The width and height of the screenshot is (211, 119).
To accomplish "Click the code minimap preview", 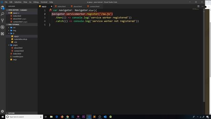I will point(196,9).
